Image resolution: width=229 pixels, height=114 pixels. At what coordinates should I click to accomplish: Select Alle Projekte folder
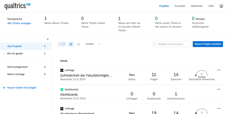(26, 46)
